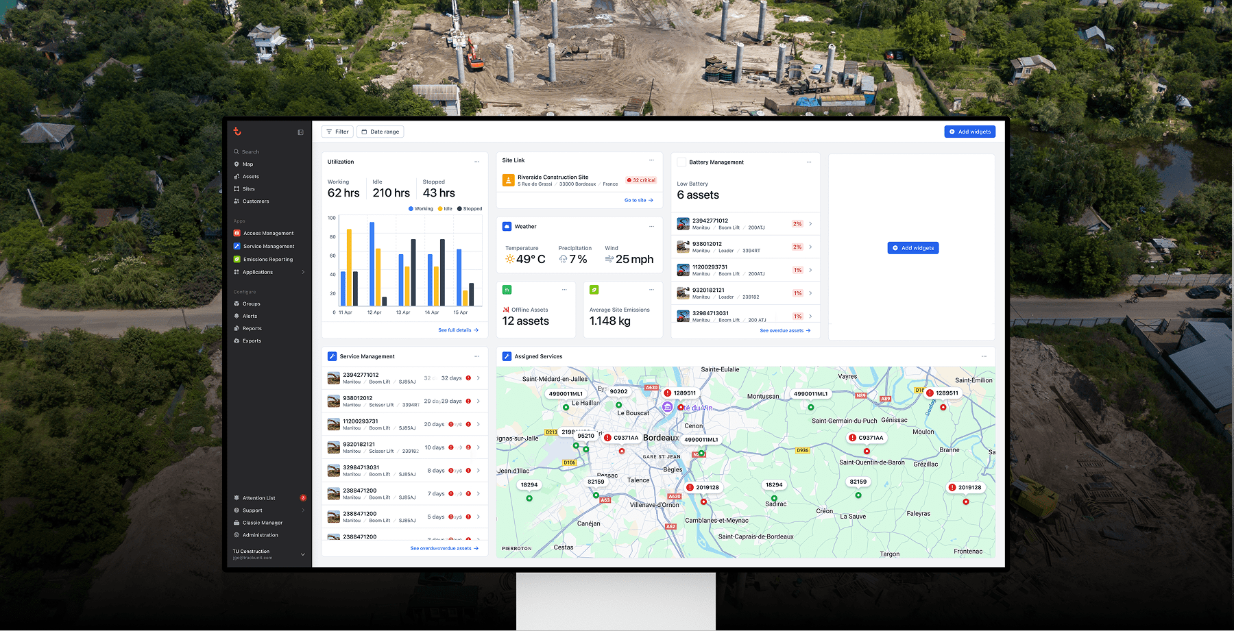Click the Weather widget cloud icon

tap(507, 226)
